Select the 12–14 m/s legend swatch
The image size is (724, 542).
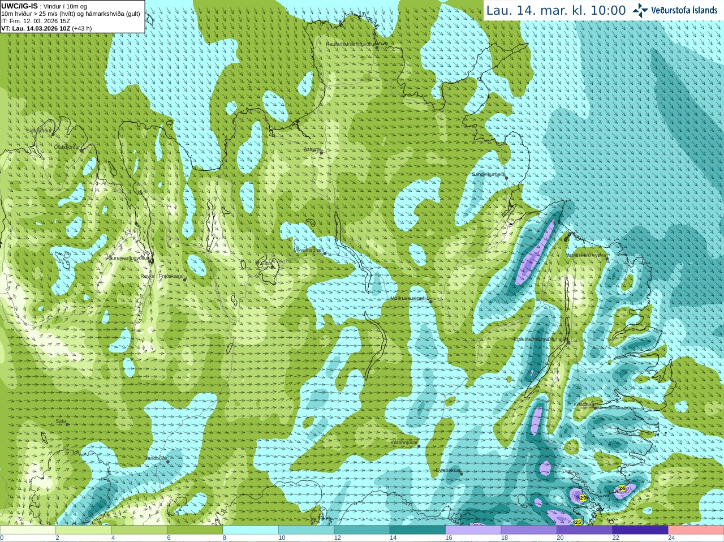tap(362, 530)
